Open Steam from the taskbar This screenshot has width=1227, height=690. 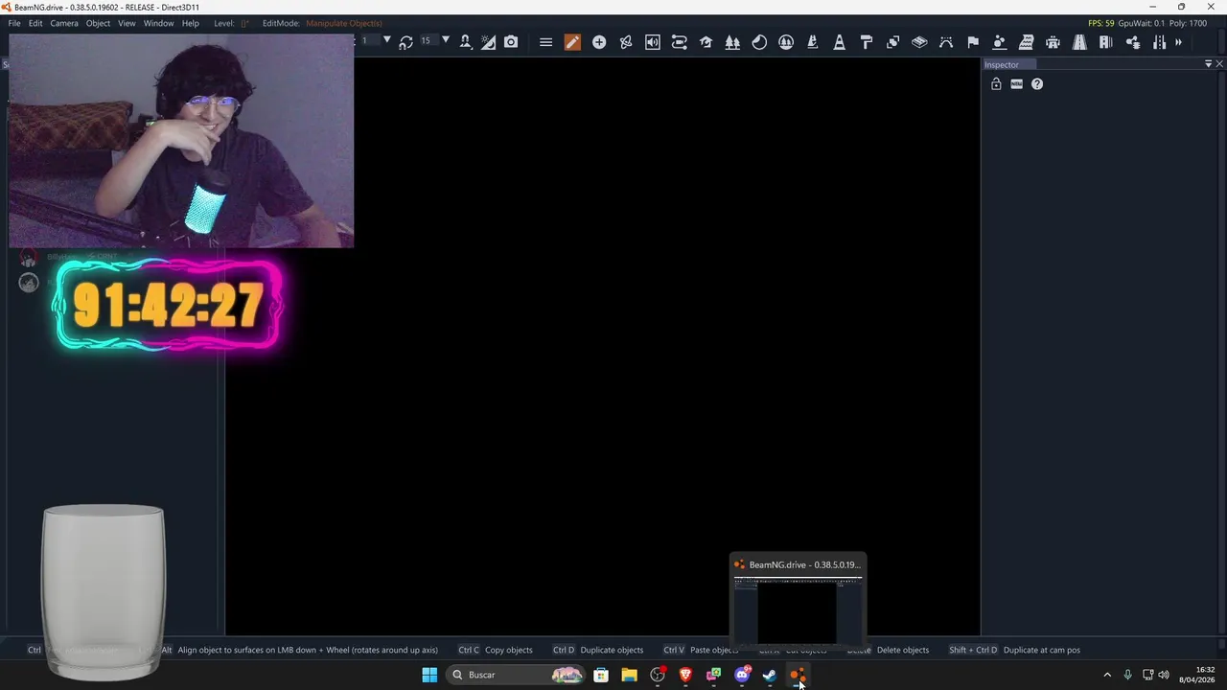point(769,675)
